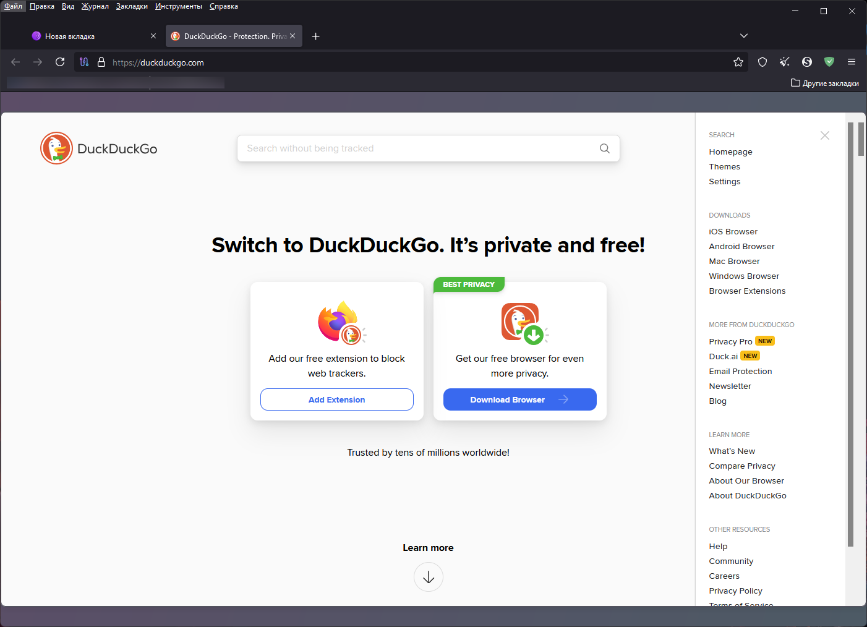Image resolution: width=867 pixels, height=627 pixels.
Task: Expand the list all tabs chevron
Action: pyautogui.click(x=744, y=36)
